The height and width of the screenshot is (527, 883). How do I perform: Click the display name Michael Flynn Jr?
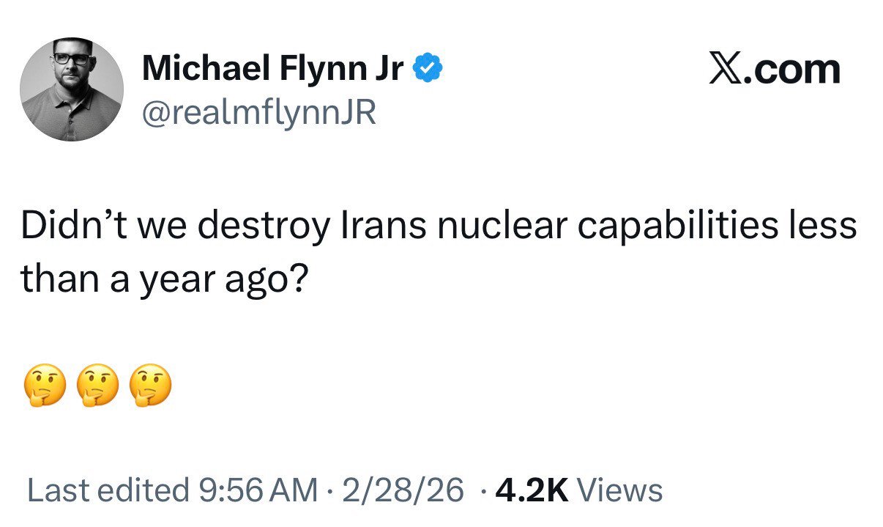pos(273,69)
